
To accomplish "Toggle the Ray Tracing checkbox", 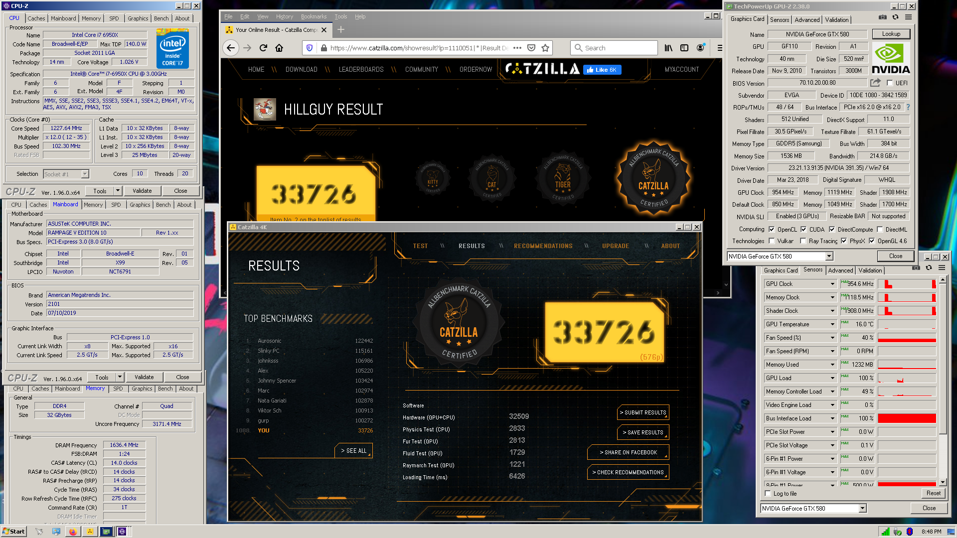I will point(803,241).
